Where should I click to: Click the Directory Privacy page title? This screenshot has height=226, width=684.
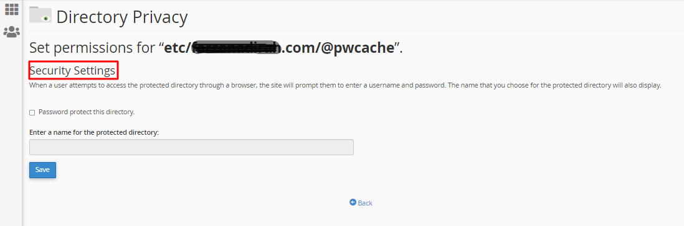click(121, 17)
